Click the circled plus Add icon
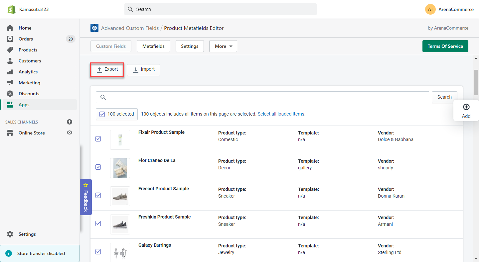Viewport: 479px width, 262px height. (x=466, y=107)
